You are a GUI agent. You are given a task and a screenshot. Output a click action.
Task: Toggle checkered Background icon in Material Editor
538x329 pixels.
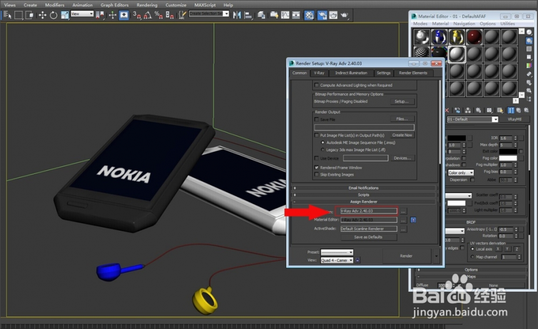pos(529,49)
